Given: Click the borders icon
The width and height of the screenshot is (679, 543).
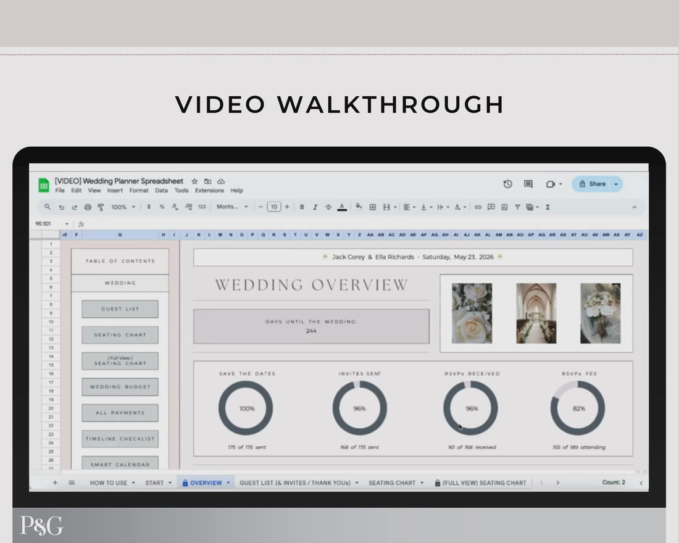Looking at the screenshot, I should pos(373,207).
